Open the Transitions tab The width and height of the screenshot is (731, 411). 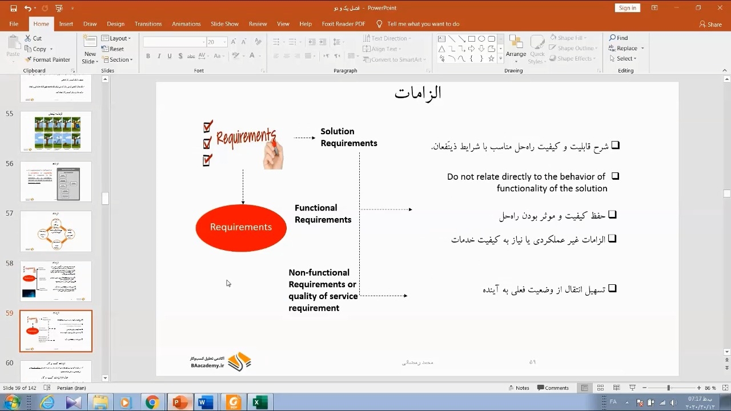pyautogui.click(x=148, y=24)
